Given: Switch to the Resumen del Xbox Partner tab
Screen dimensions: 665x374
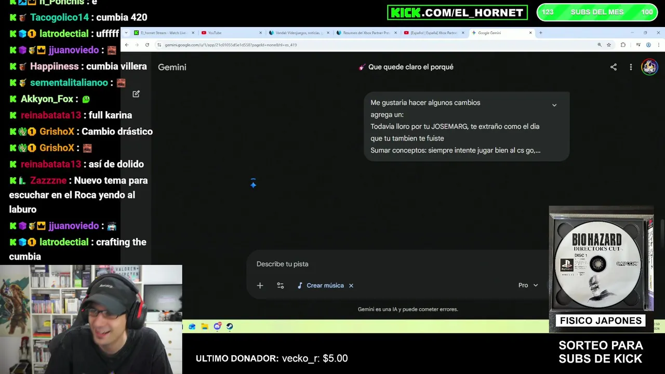Looking at the screenshot, I should (x=366, y=33).
